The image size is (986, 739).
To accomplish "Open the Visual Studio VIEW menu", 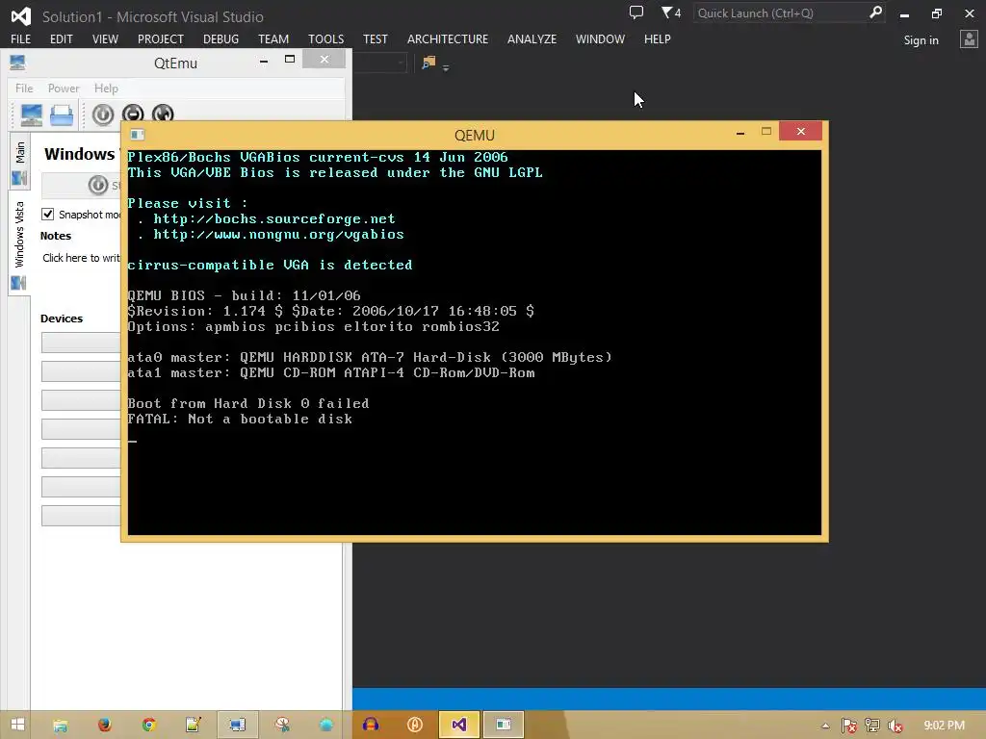I will [105, 38].
